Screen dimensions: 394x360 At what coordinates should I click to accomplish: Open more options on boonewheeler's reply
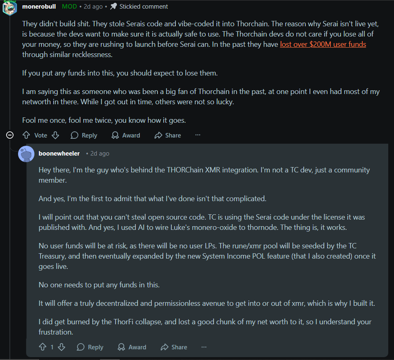coord(204,347)
